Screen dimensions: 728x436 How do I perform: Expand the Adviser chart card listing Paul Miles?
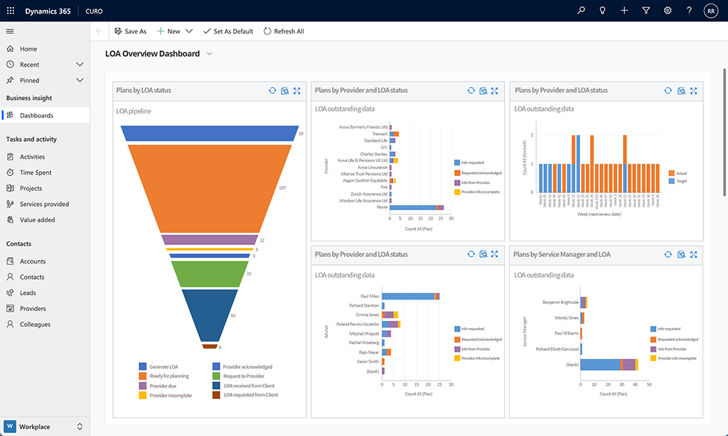click(x=495, y=254)
